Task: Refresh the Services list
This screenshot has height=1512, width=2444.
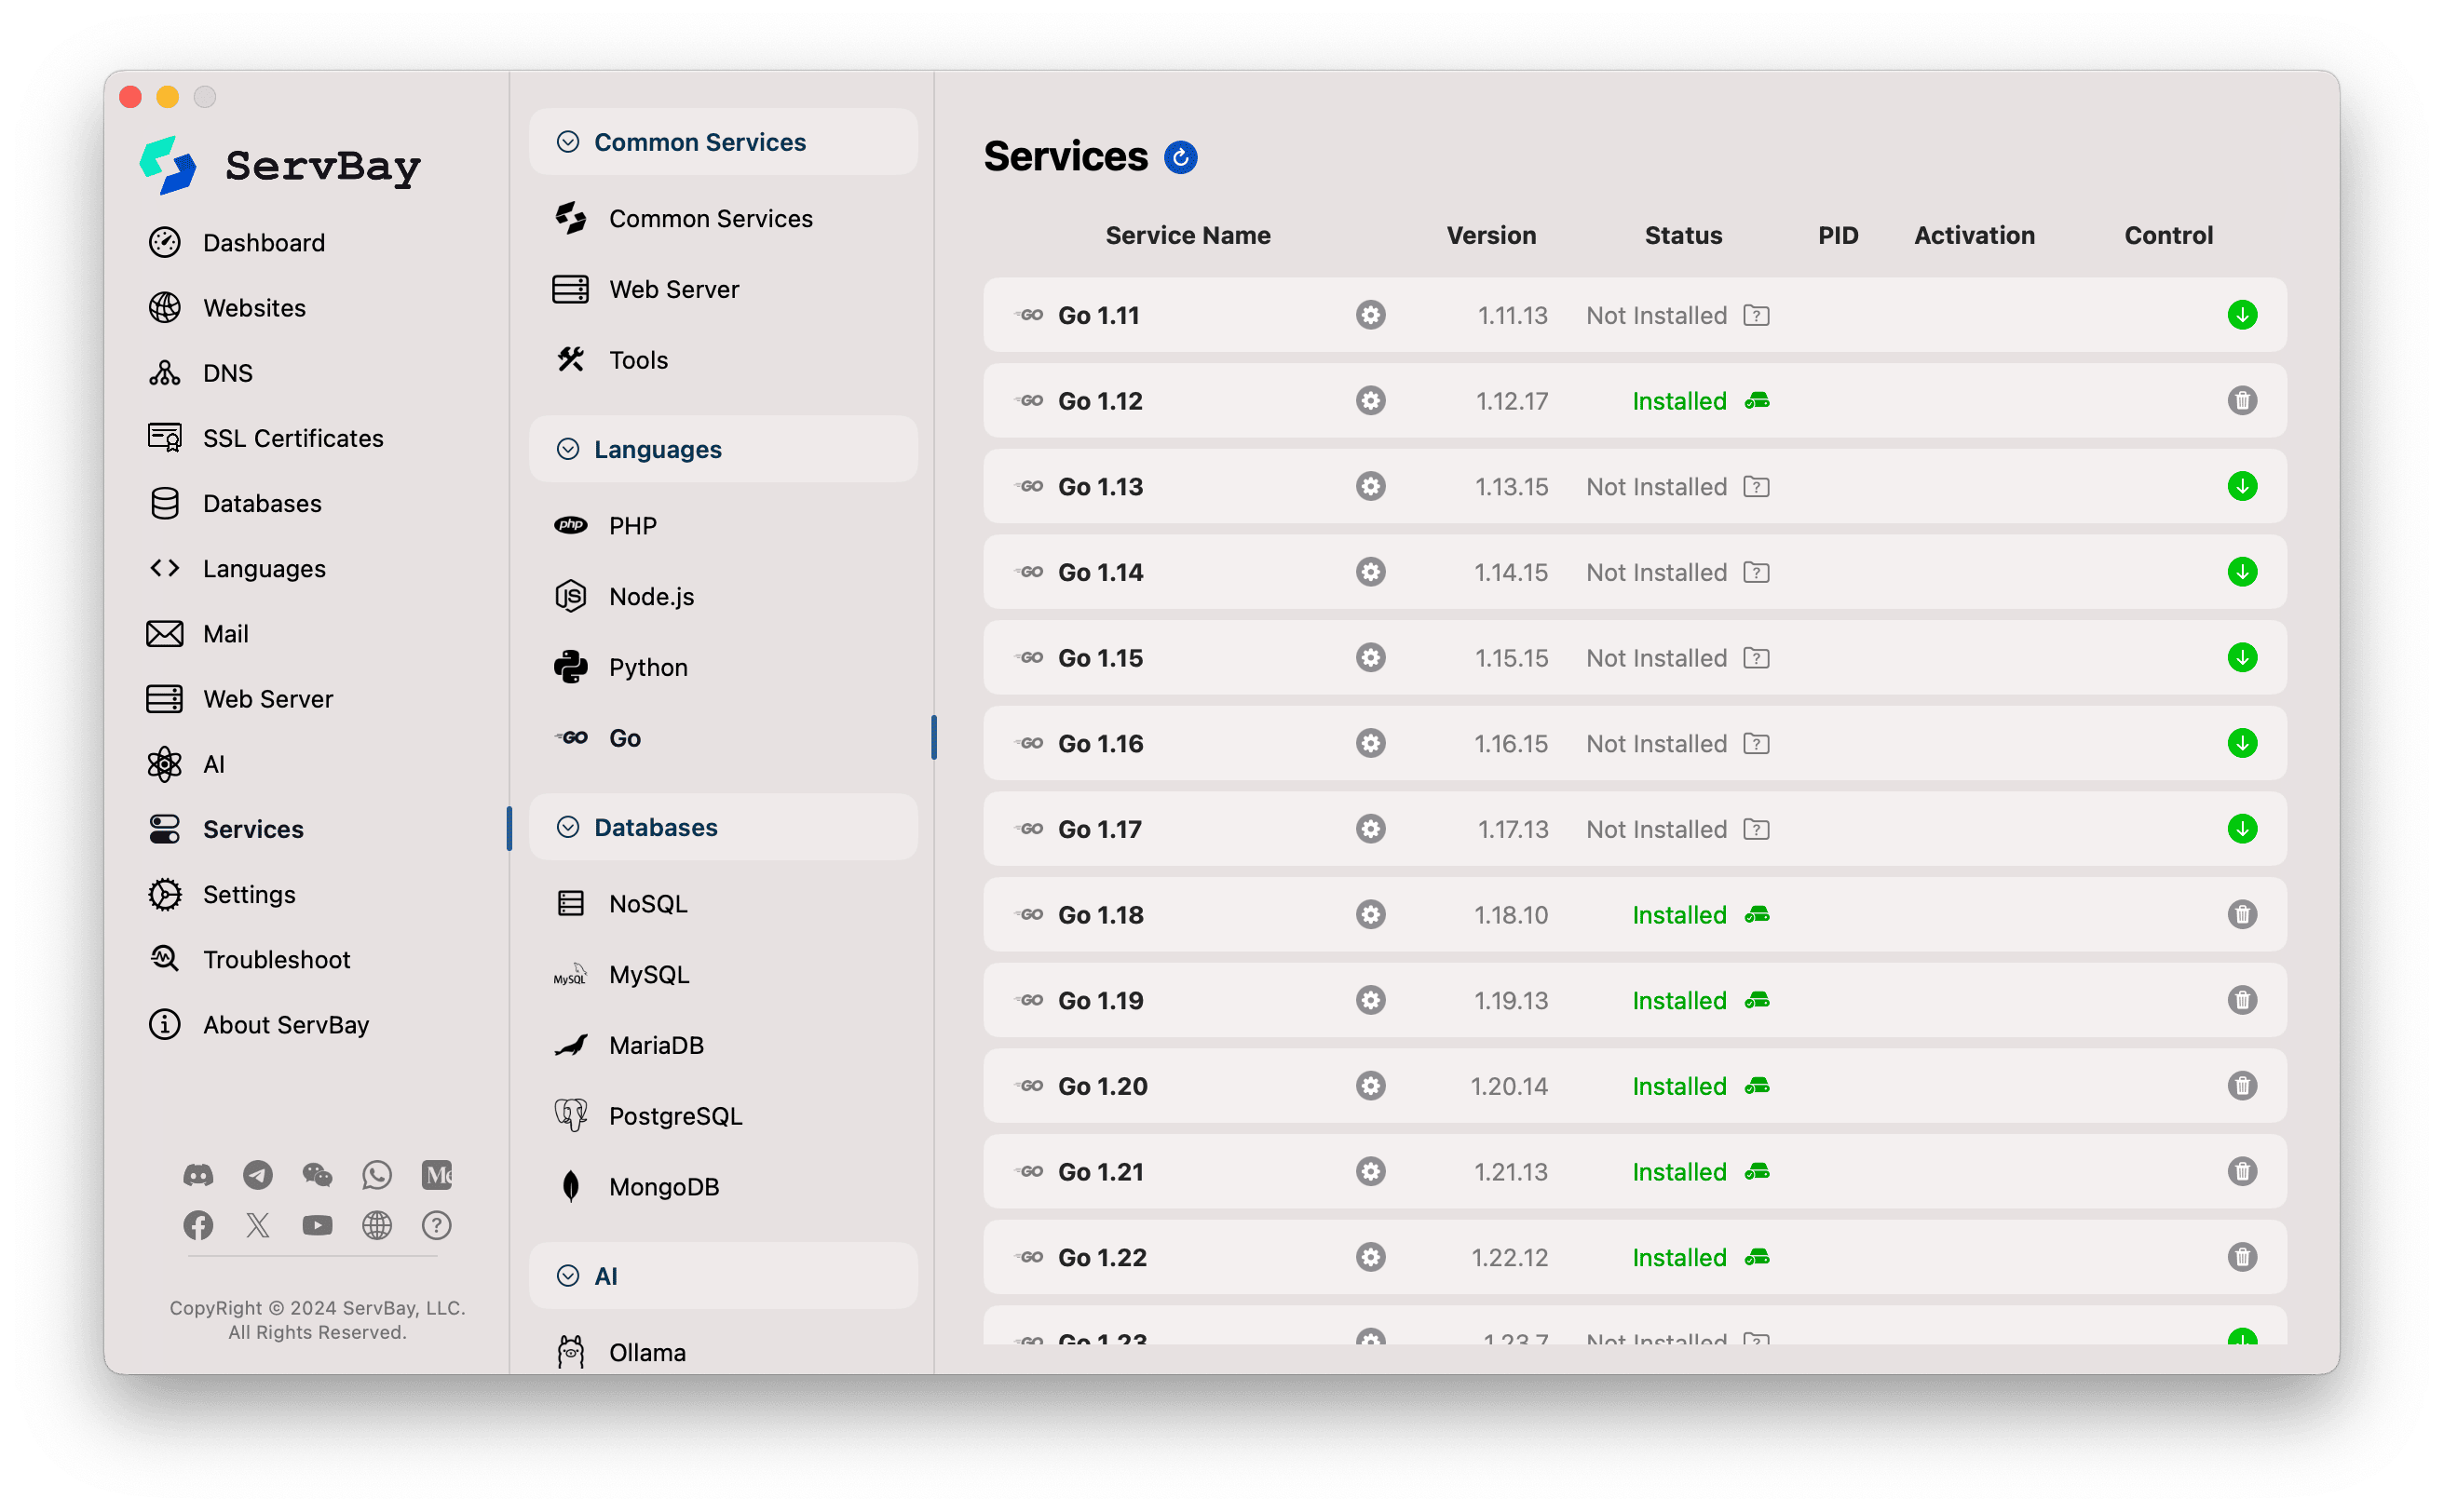Action: tap(1180, 157)
